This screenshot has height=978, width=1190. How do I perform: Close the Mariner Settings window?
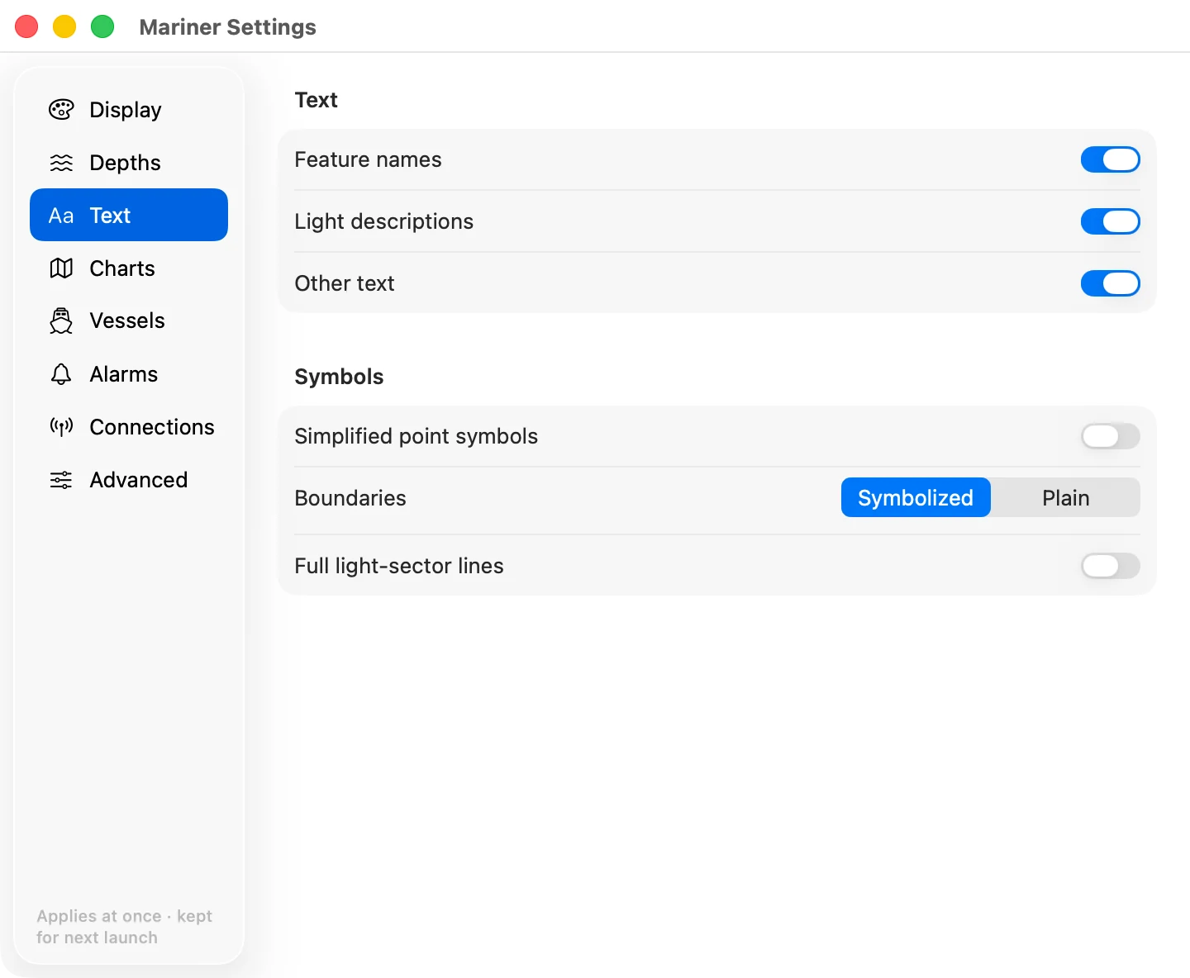26,26
